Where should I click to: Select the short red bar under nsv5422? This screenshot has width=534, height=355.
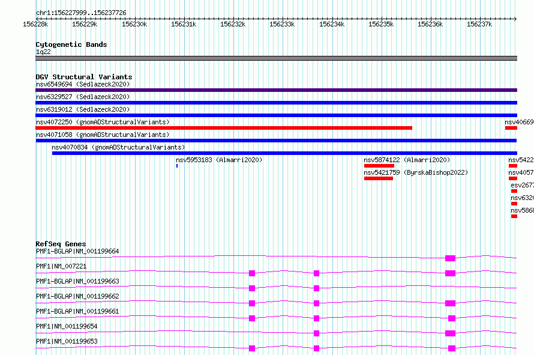tap(513, 166)
